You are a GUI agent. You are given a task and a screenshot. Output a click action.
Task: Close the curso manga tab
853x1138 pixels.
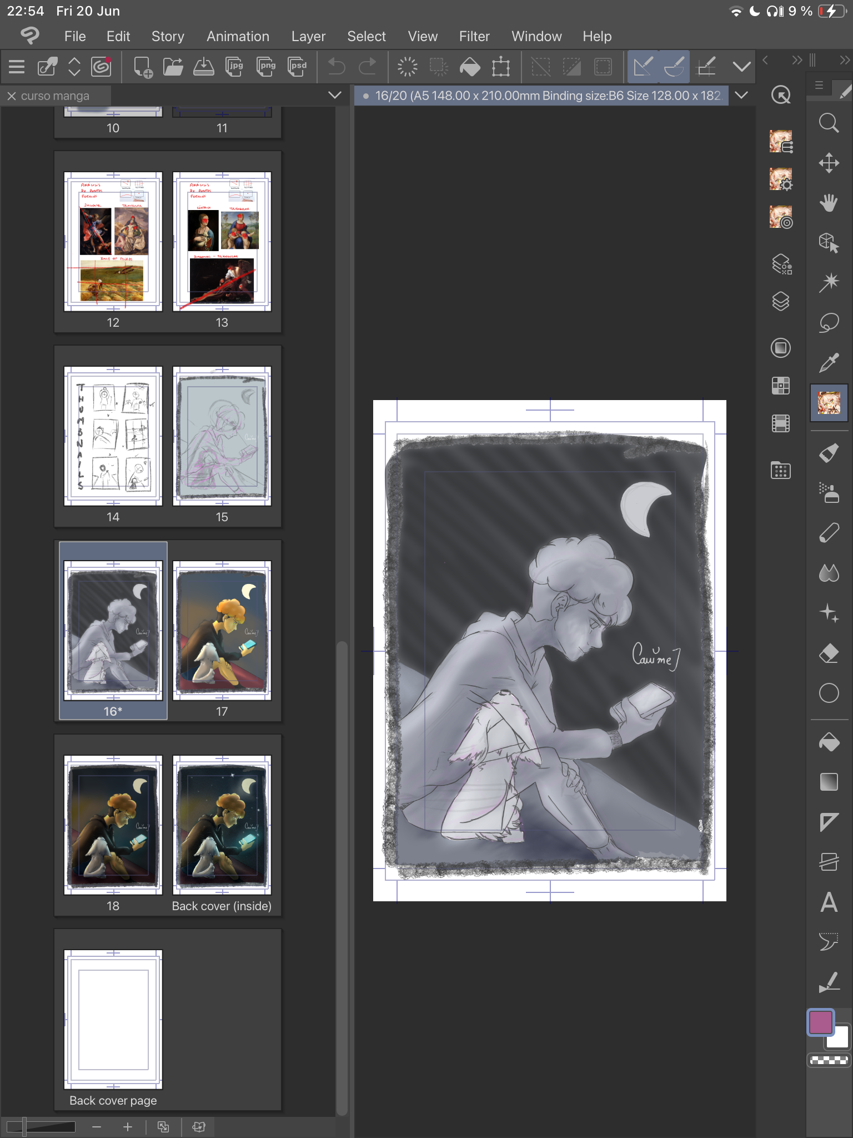[11, 96]
